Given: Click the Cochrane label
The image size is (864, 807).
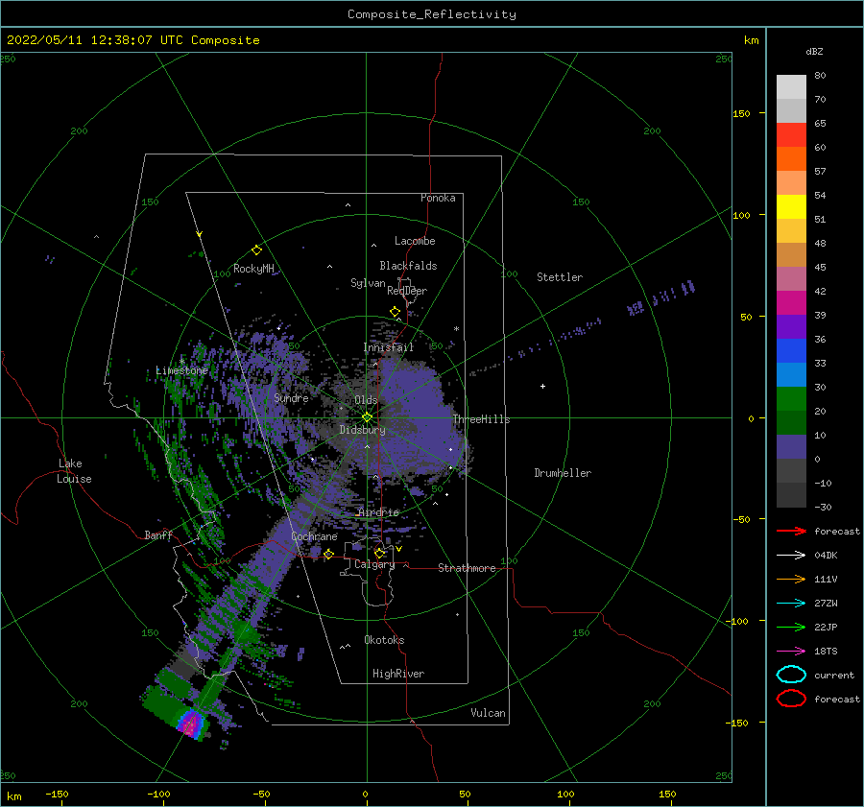Looking at the screenshot, I should [314, 536].
